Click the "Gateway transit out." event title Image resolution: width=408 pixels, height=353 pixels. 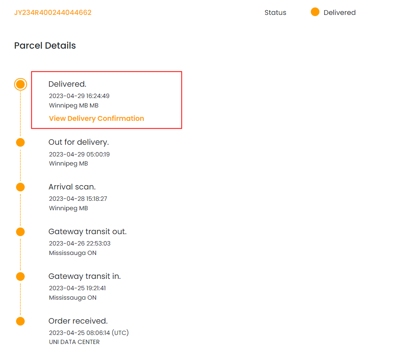[87, 232]
